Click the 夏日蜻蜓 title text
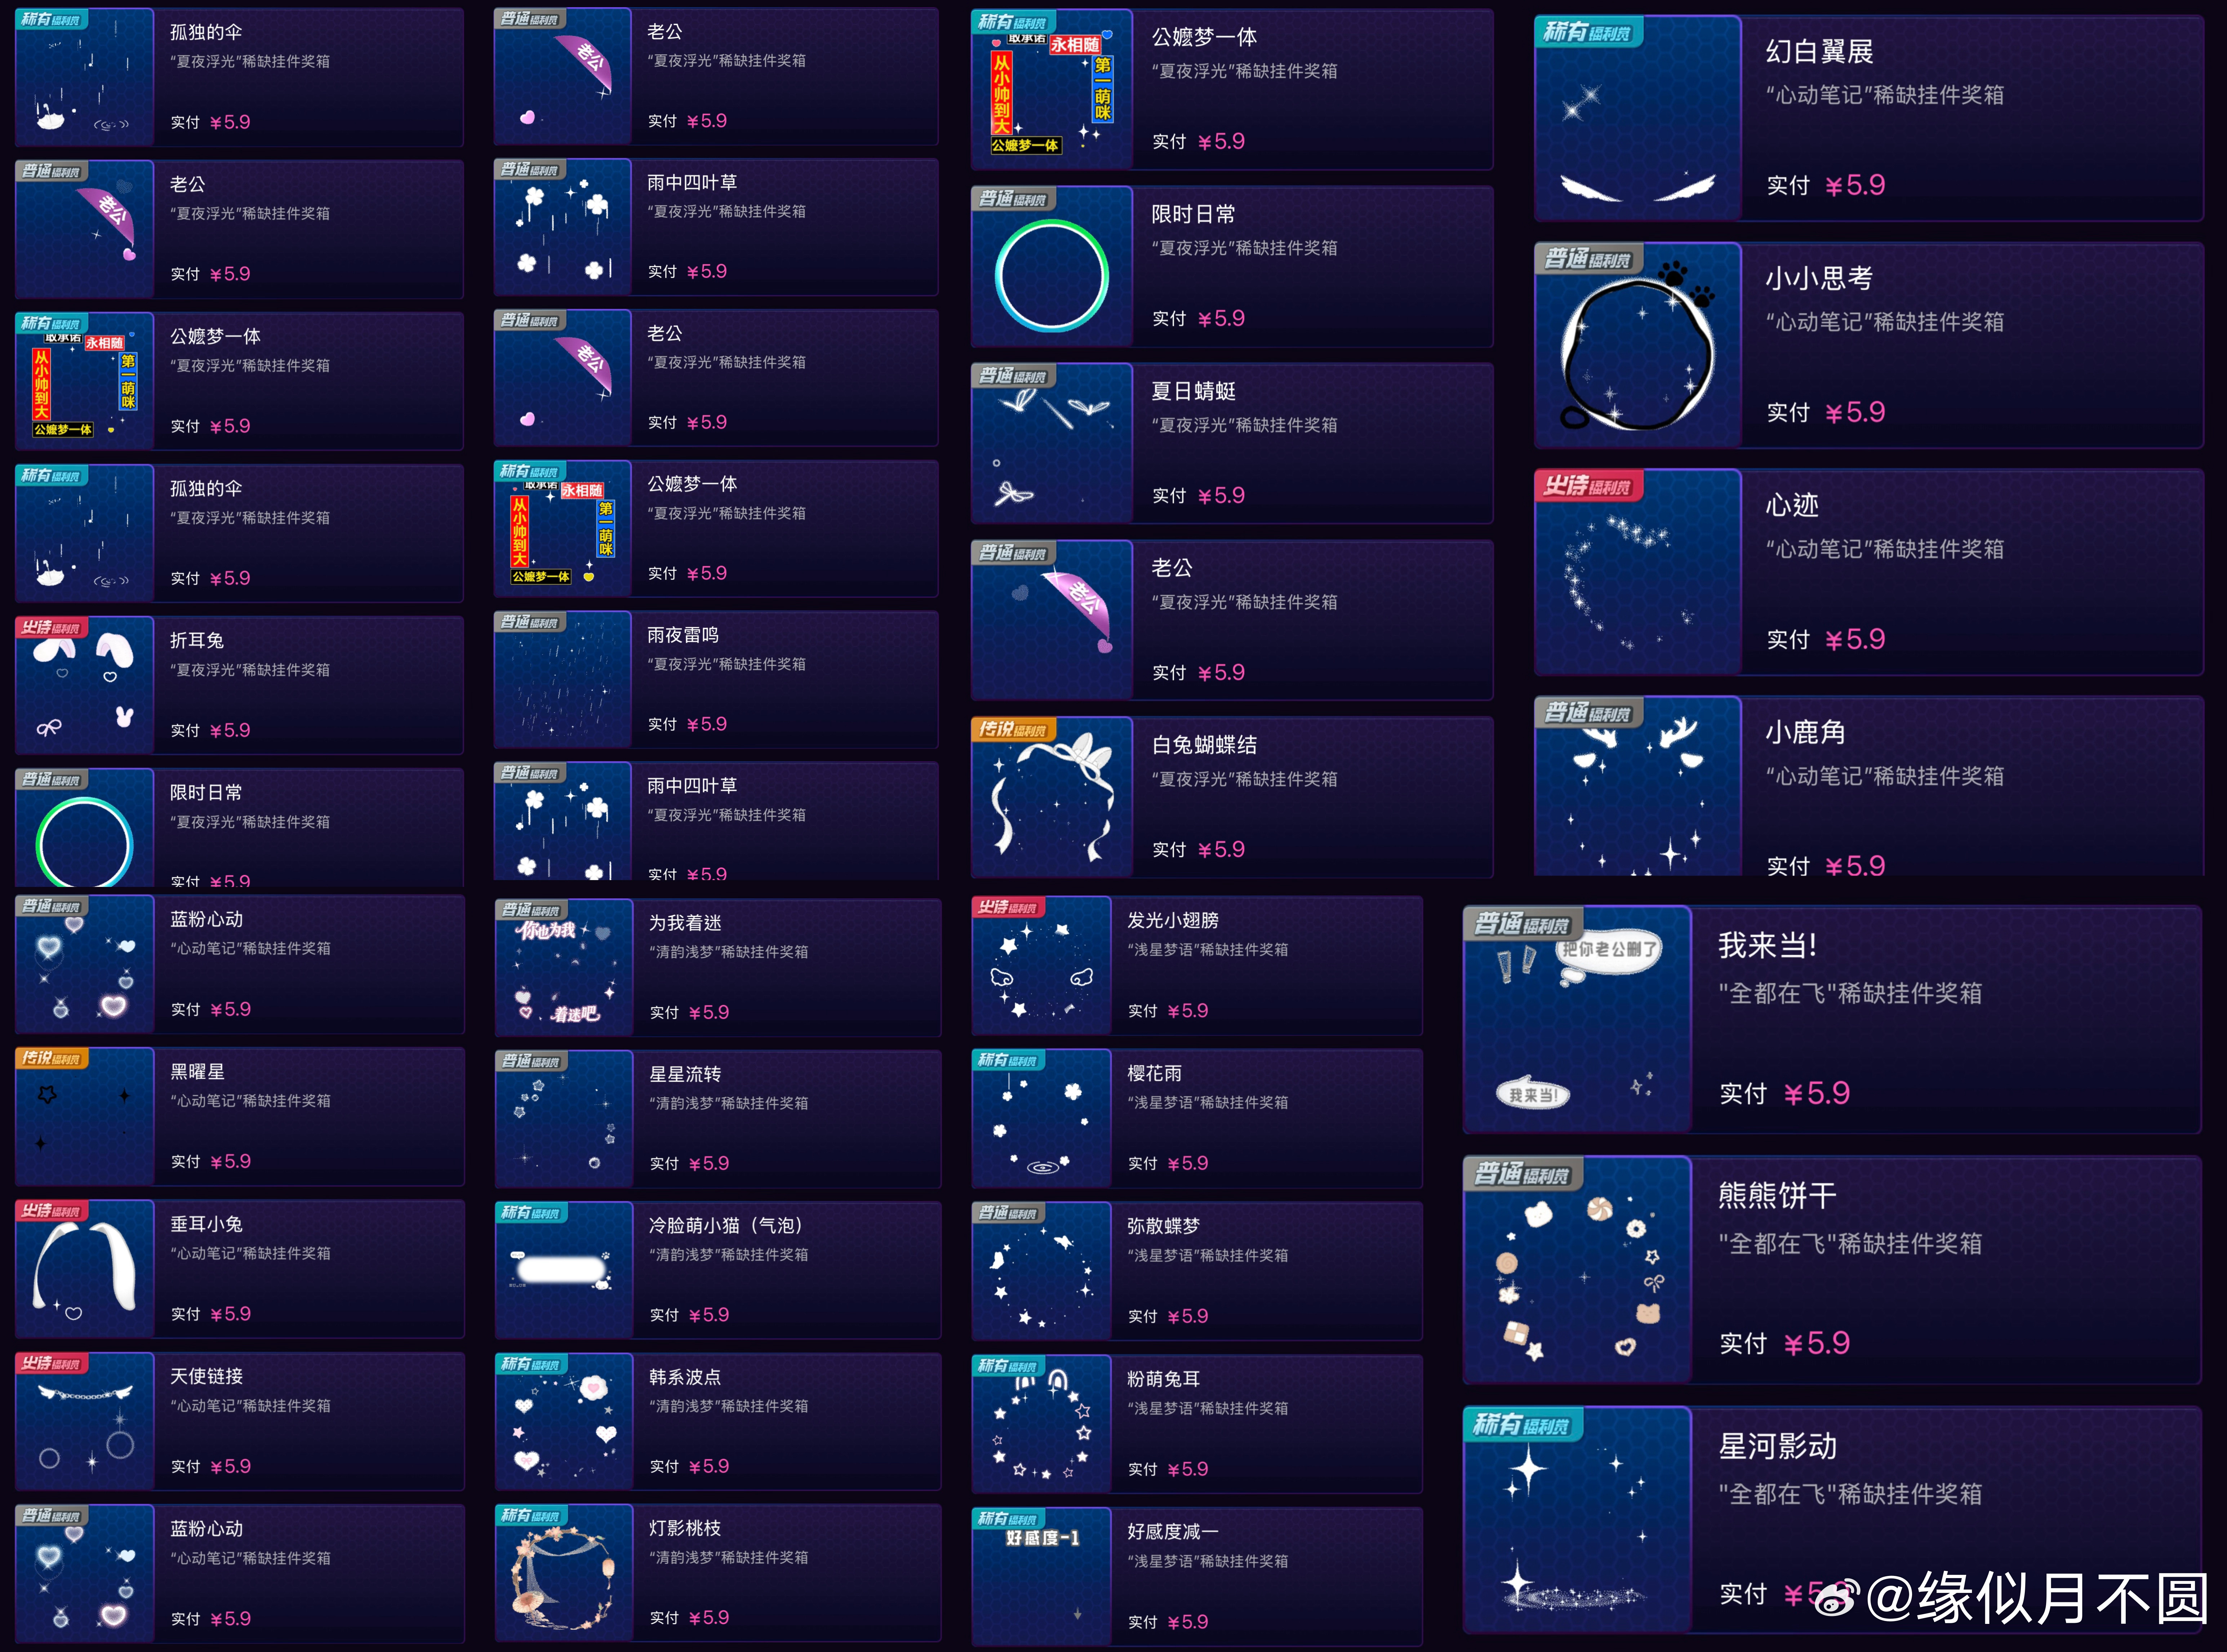This screenshot has width=2227, height=1652. (1194, 391)
